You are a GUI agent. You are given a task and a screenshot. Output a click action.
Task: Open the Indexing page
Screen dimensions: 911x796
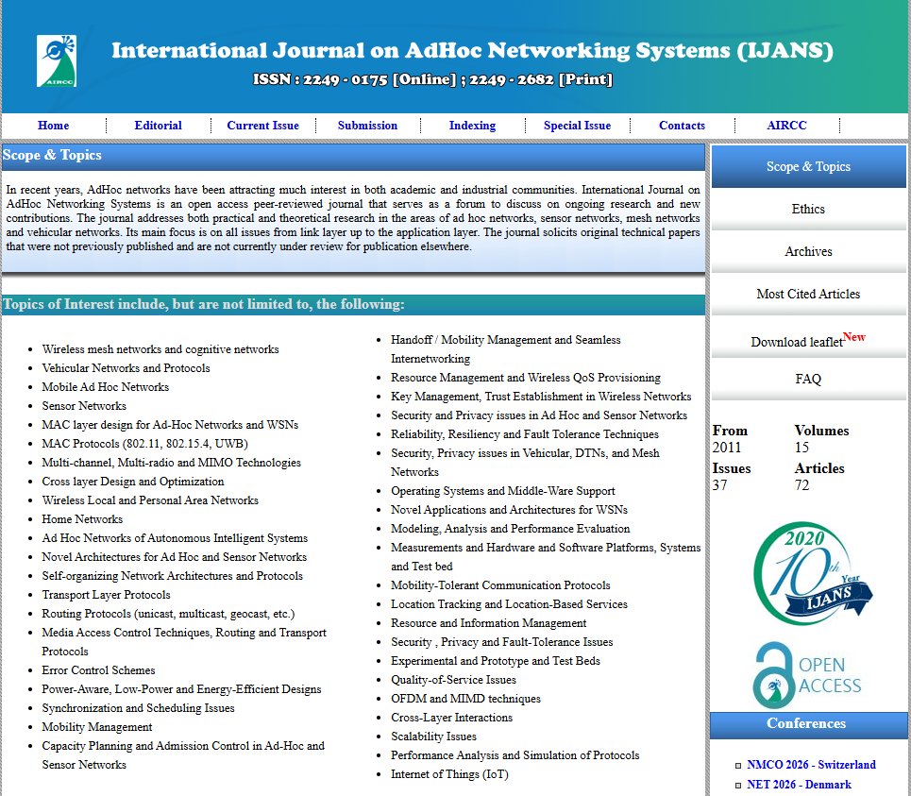point(472,125)
